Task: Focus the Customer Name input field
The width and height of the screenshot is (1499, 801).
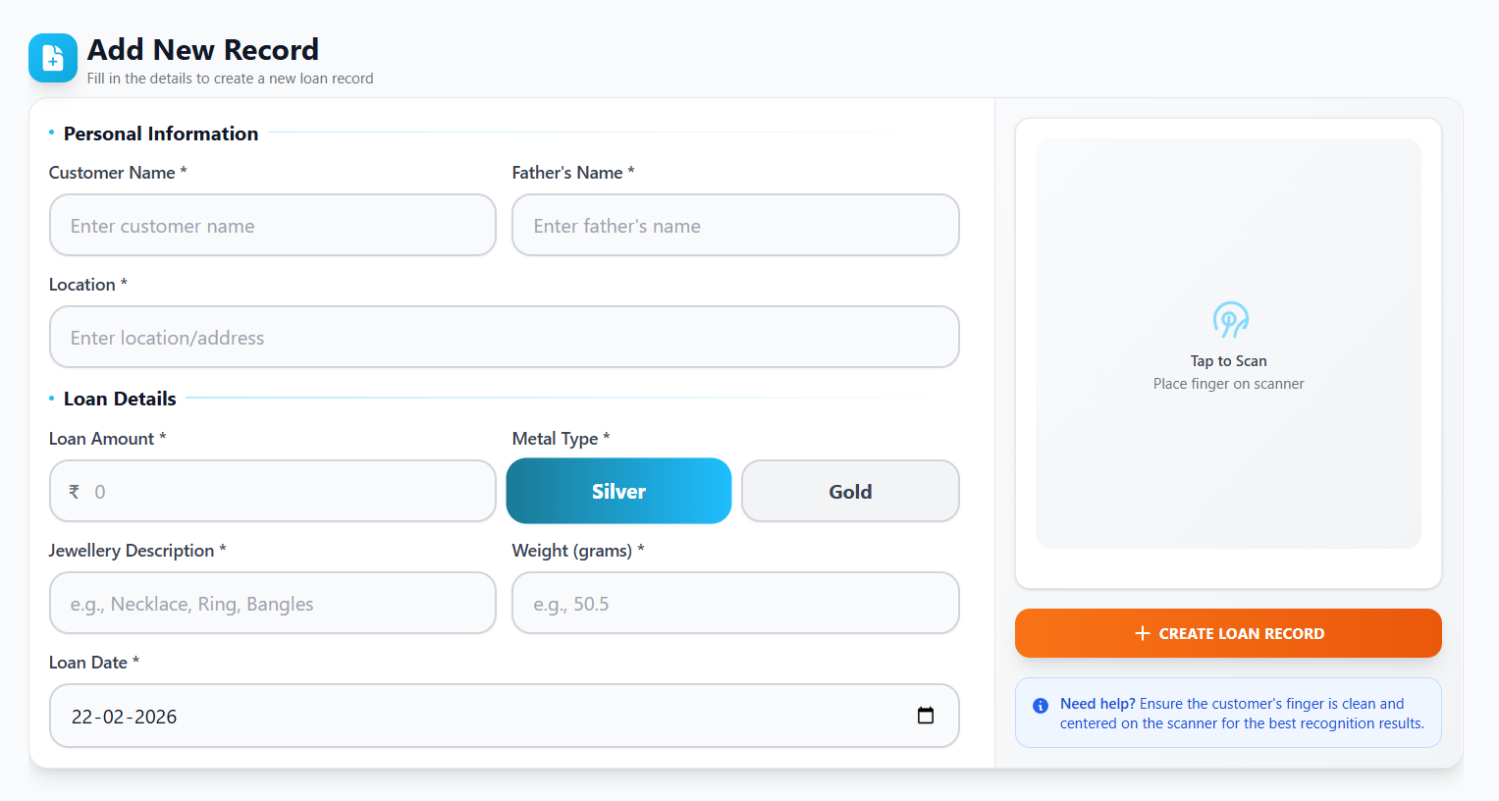Action: point(273,226)
